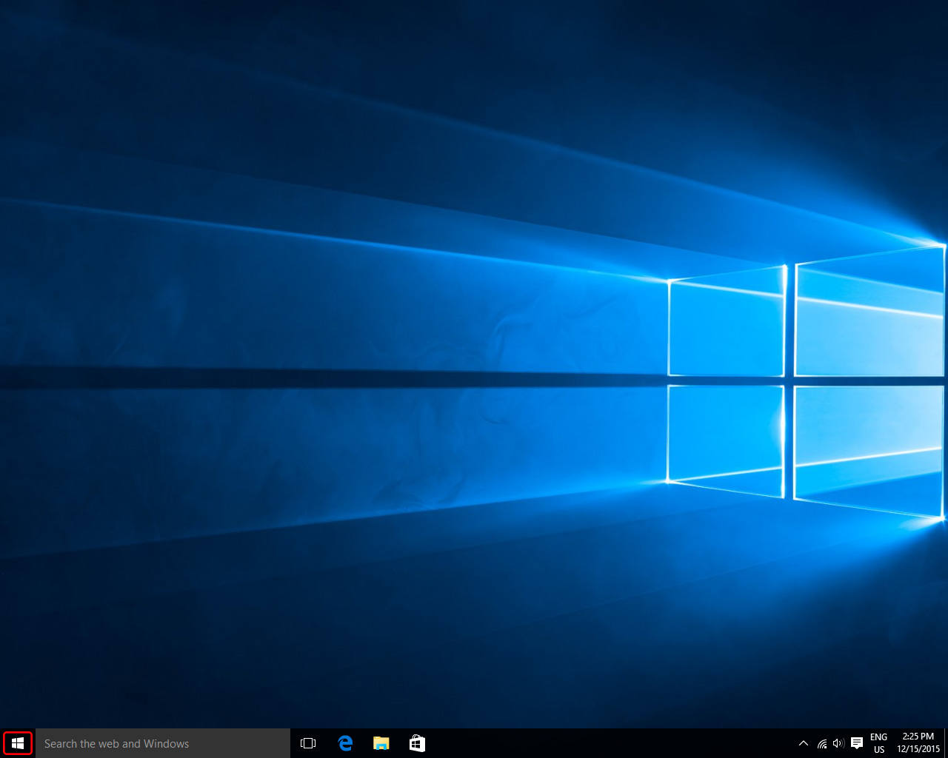Screen dimensions: 948x758
Task: Open File Explorer from the taskbar
Action: [x=381, y=743]
